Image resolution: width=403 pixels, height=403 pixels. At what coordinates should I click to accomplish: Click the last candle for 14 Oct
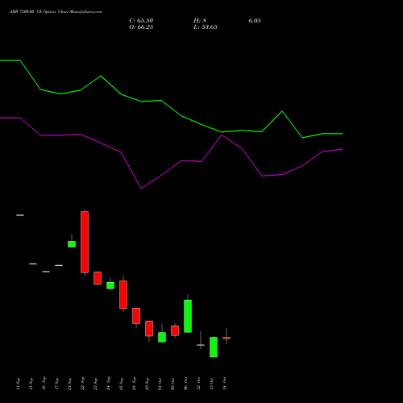click(x=226, y=338)
